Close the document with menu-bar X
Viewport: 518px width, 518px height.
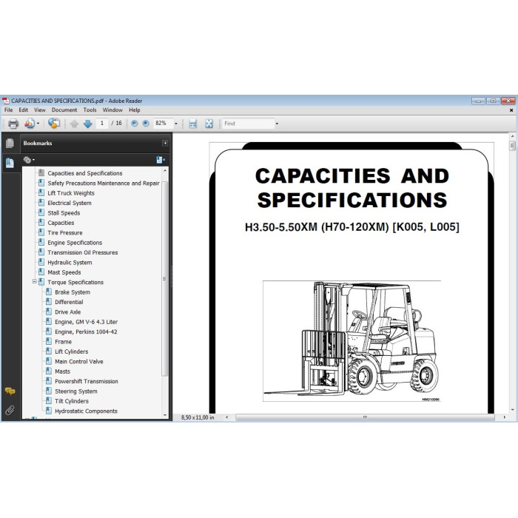click(511, 110)
